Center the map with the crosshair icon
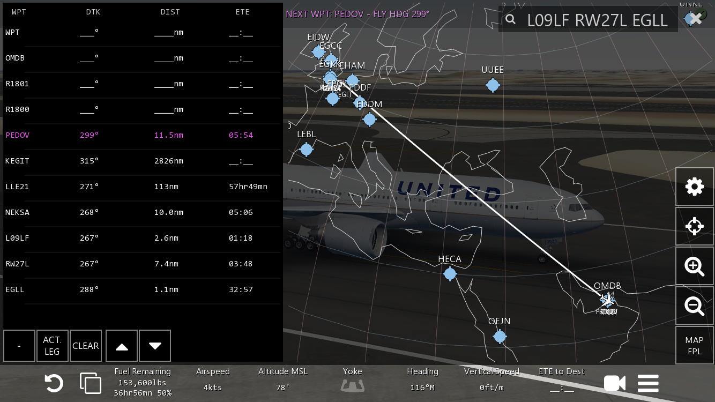 coord(695,226)
